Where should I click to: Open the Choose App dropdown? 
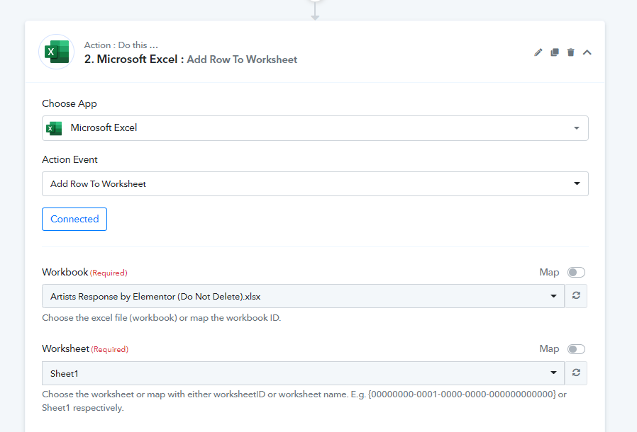point(315,128)
